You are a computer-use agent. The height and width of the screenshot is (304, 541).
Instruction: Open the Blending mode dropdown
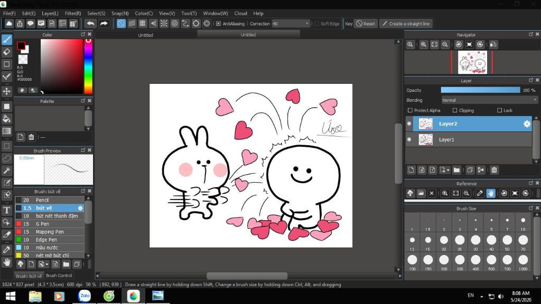tap(489, 100)
